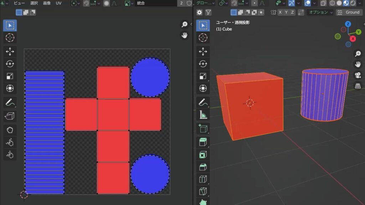Open the image browse dropdown

click(129, 3)
